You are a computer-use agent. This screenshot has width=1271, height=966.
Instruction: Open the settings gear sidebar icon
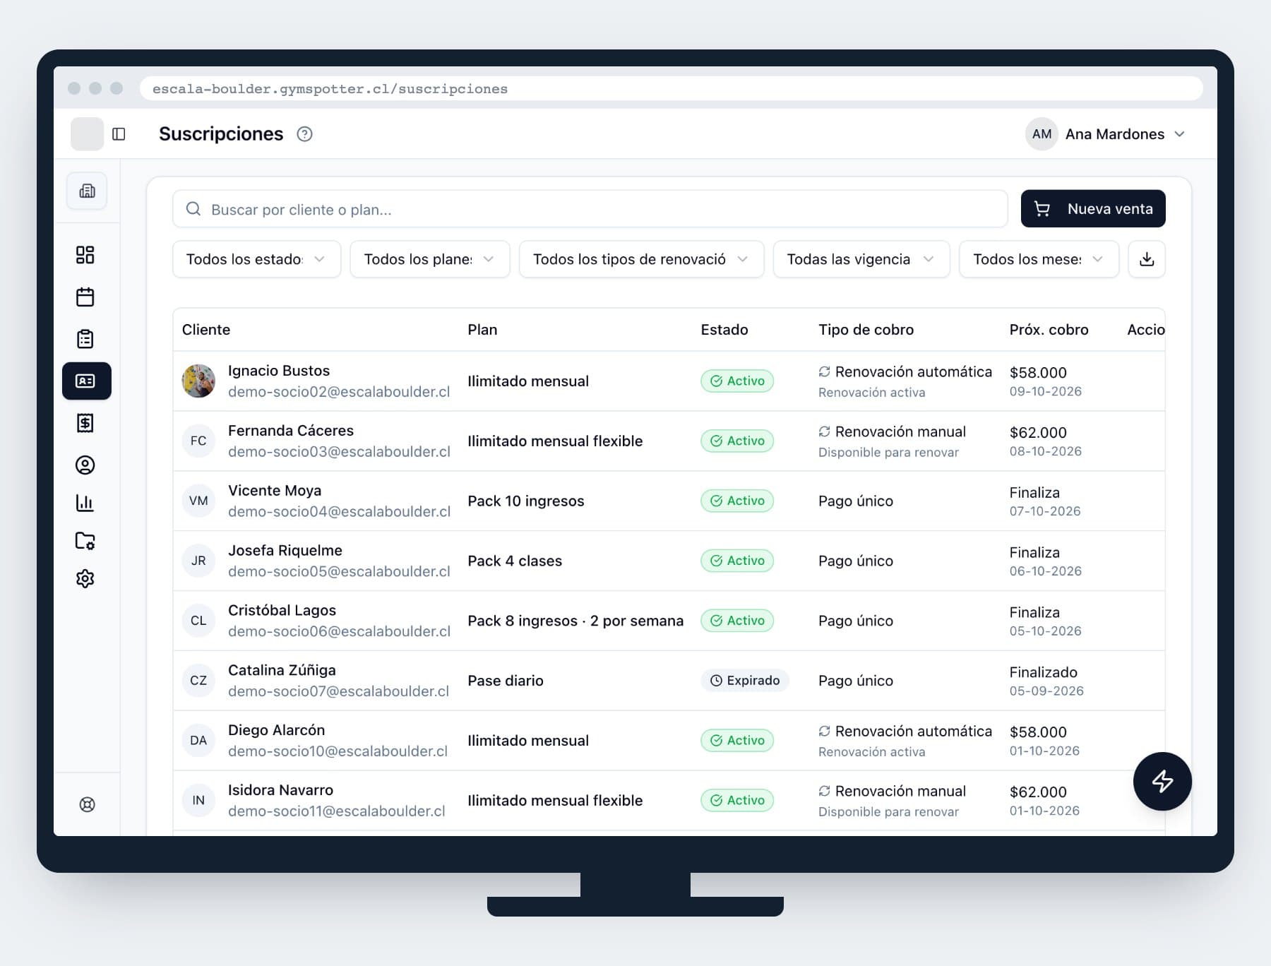click(85, 579)
